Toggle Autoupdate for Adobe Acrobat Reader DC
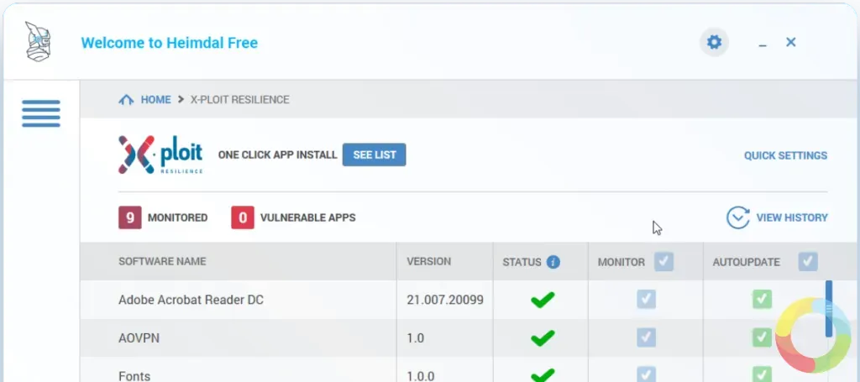 tap(762, 299)
